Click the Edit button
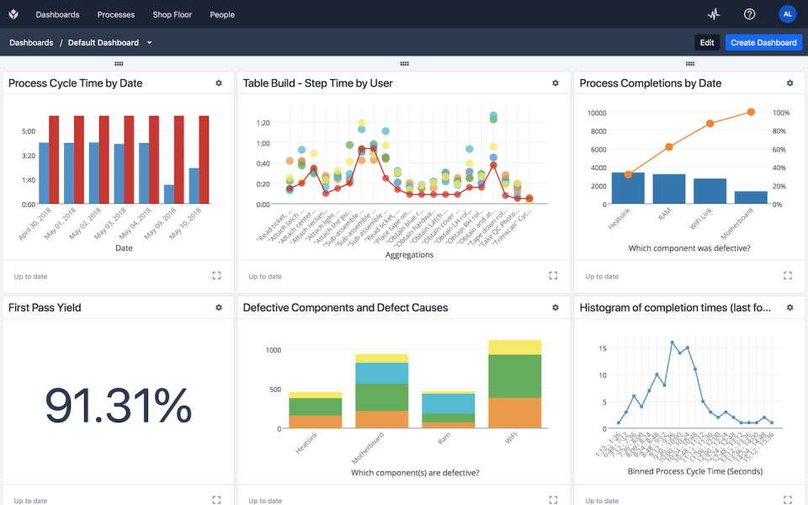This screenshot has height=505, width=808. pos(706,42)
